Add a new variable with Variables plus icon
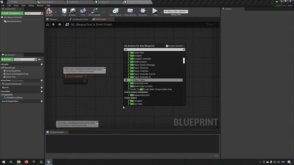This screenshot has width=294, height=165. [x=42, y=92]
